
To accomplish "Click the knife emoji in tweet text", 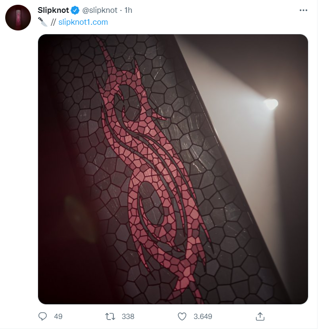I will 43,22.
